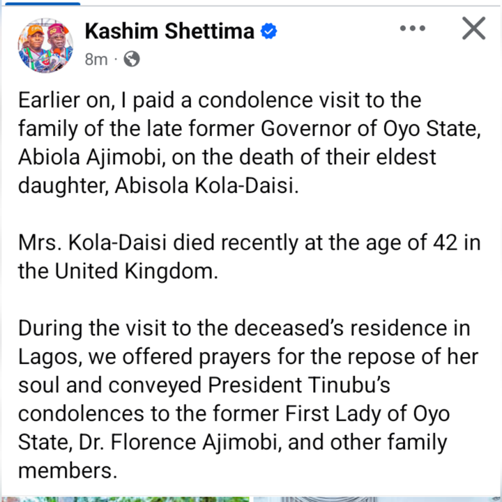This screenshot has width=502, height=502.
Task: Click the final word 'members.' of the post
Action: point(68,471)
